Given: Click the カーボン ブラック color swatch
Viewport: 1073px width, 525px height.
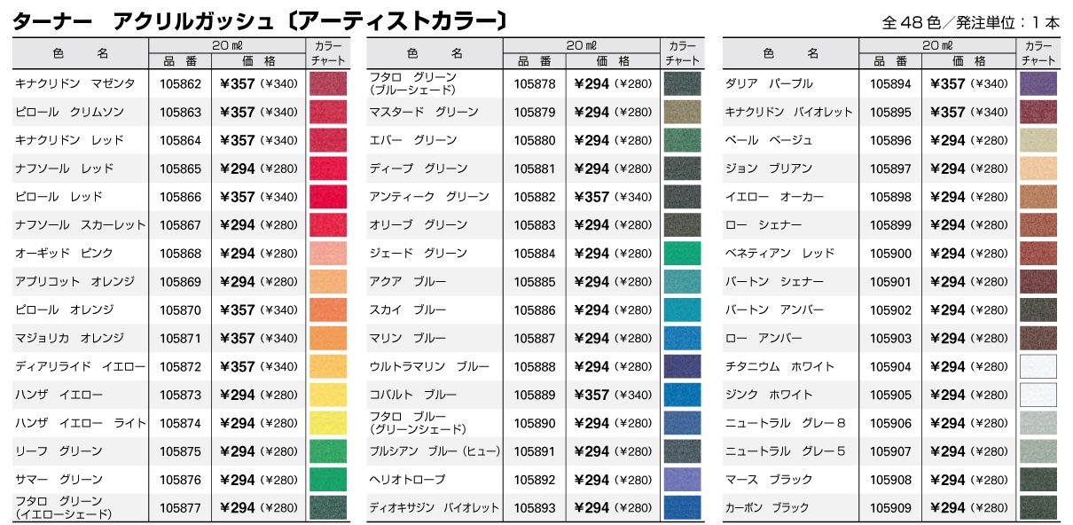Looking at the screenshot, I should [1038, 508].
